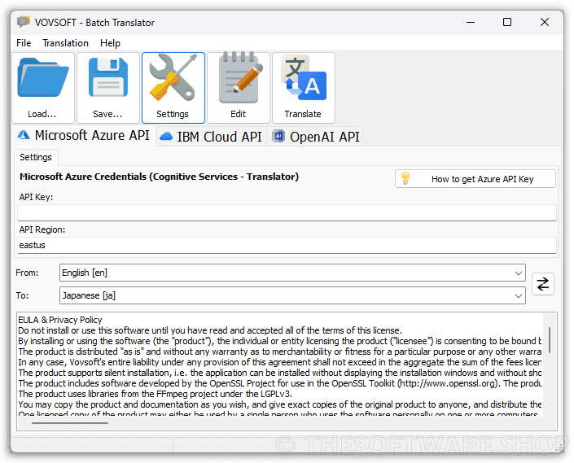Click the swap languages arrows button

(x=542, y=284)
